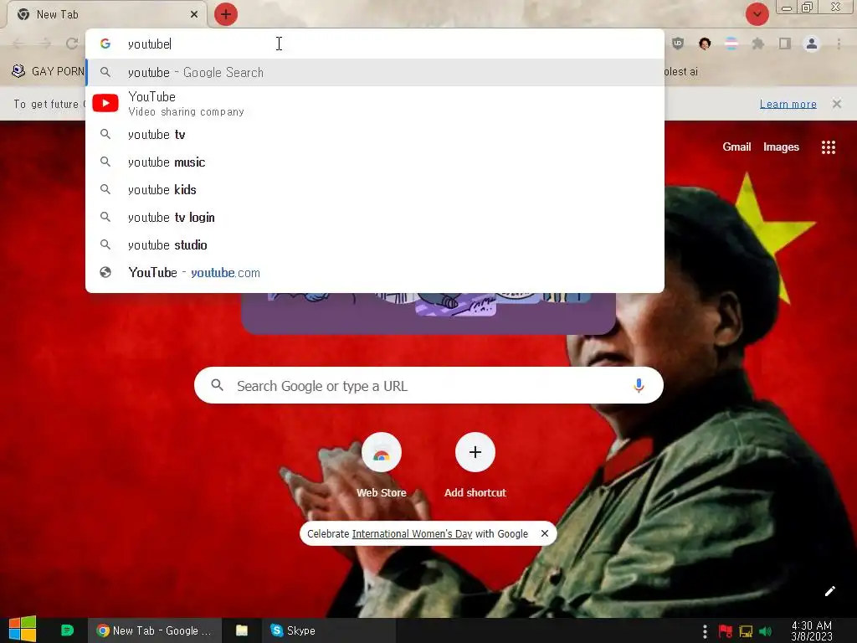Open the Google apps grid icon

click(828, 147)
